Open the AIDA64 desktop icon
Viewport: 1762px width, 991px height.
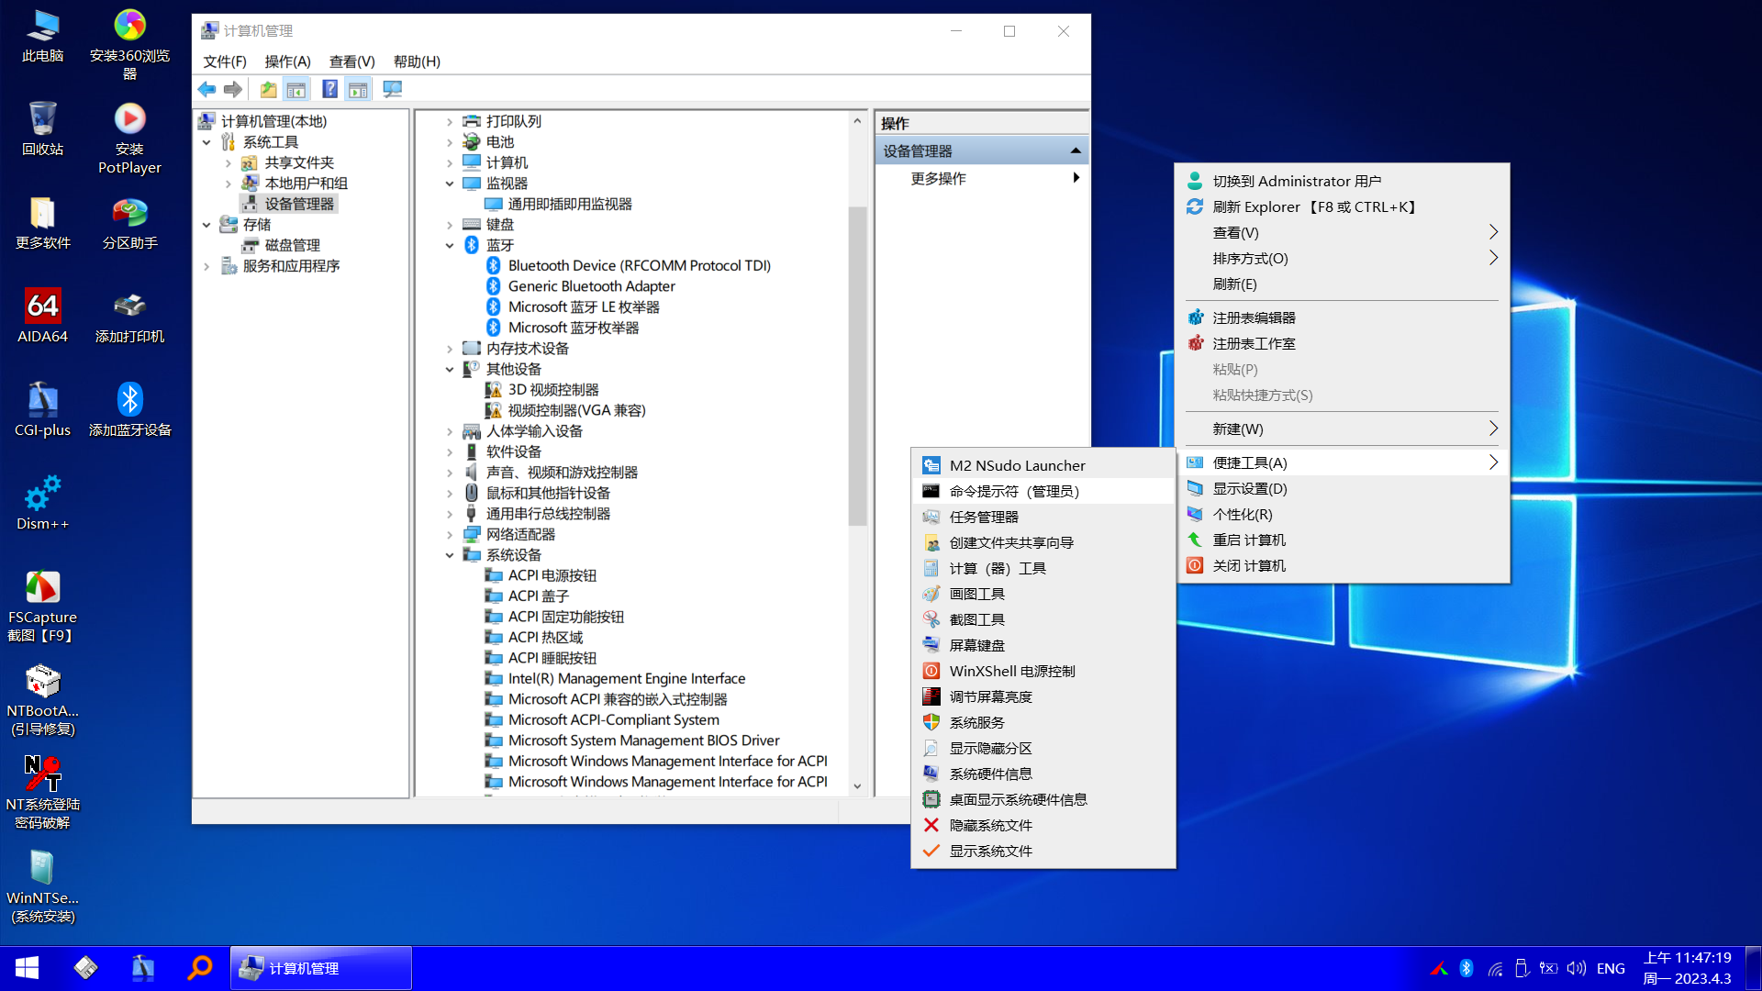pyautogui.click(x=42, y=317)
